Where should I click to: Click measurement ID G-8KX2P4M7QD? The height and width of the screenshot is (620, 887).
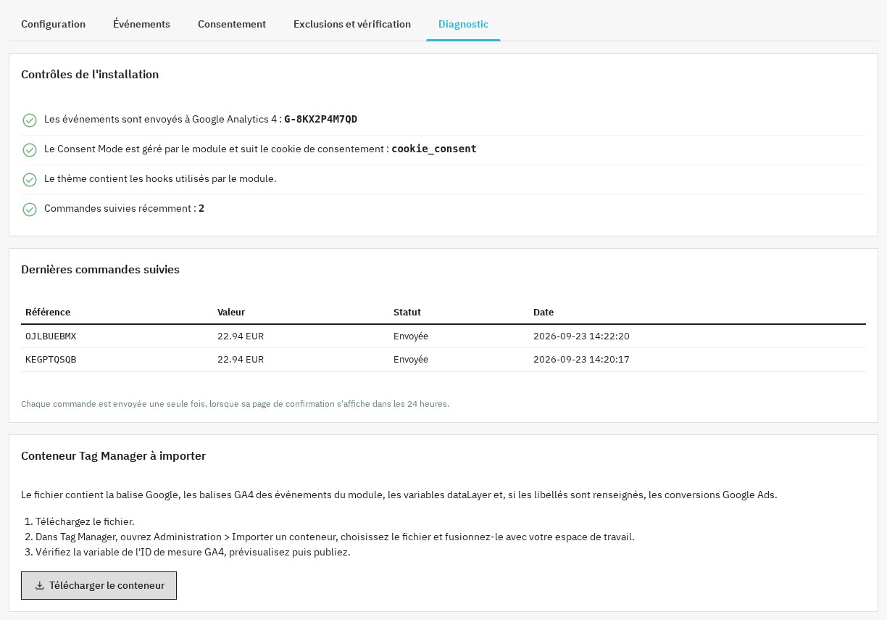click(320, 119)
